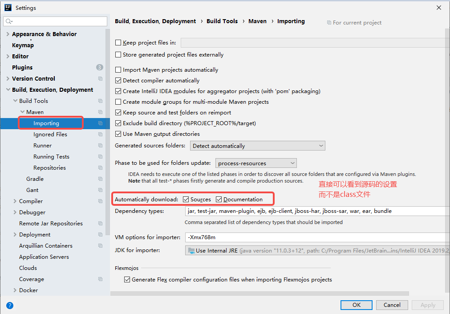Expand the Docker node
This screenshot has width=450, height=314.
tap(15, 290)
